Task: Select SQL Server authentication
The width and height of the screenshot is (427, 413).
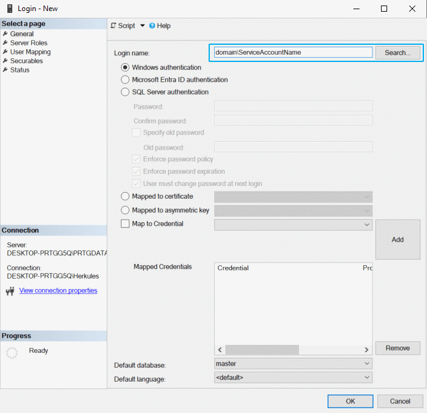Action: coord(125,92)
